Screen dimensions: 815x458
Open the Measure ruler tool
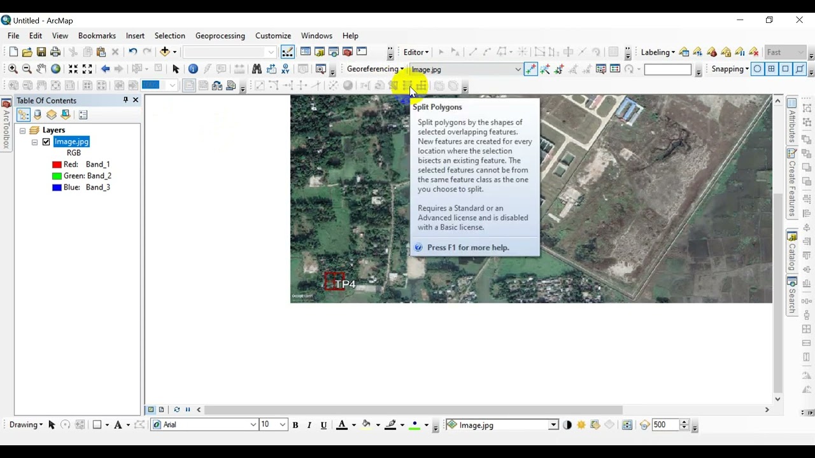(x=239, y=69)
